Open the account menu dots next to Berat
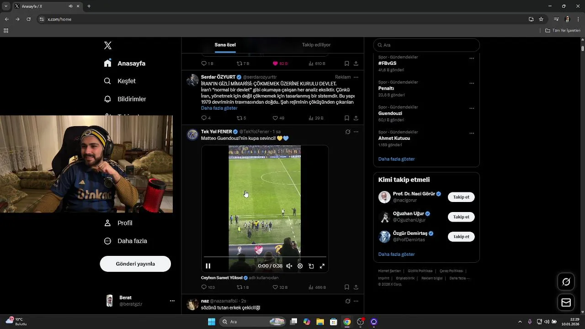This screenshot has width=585, height=329. [x=172, y=301]
